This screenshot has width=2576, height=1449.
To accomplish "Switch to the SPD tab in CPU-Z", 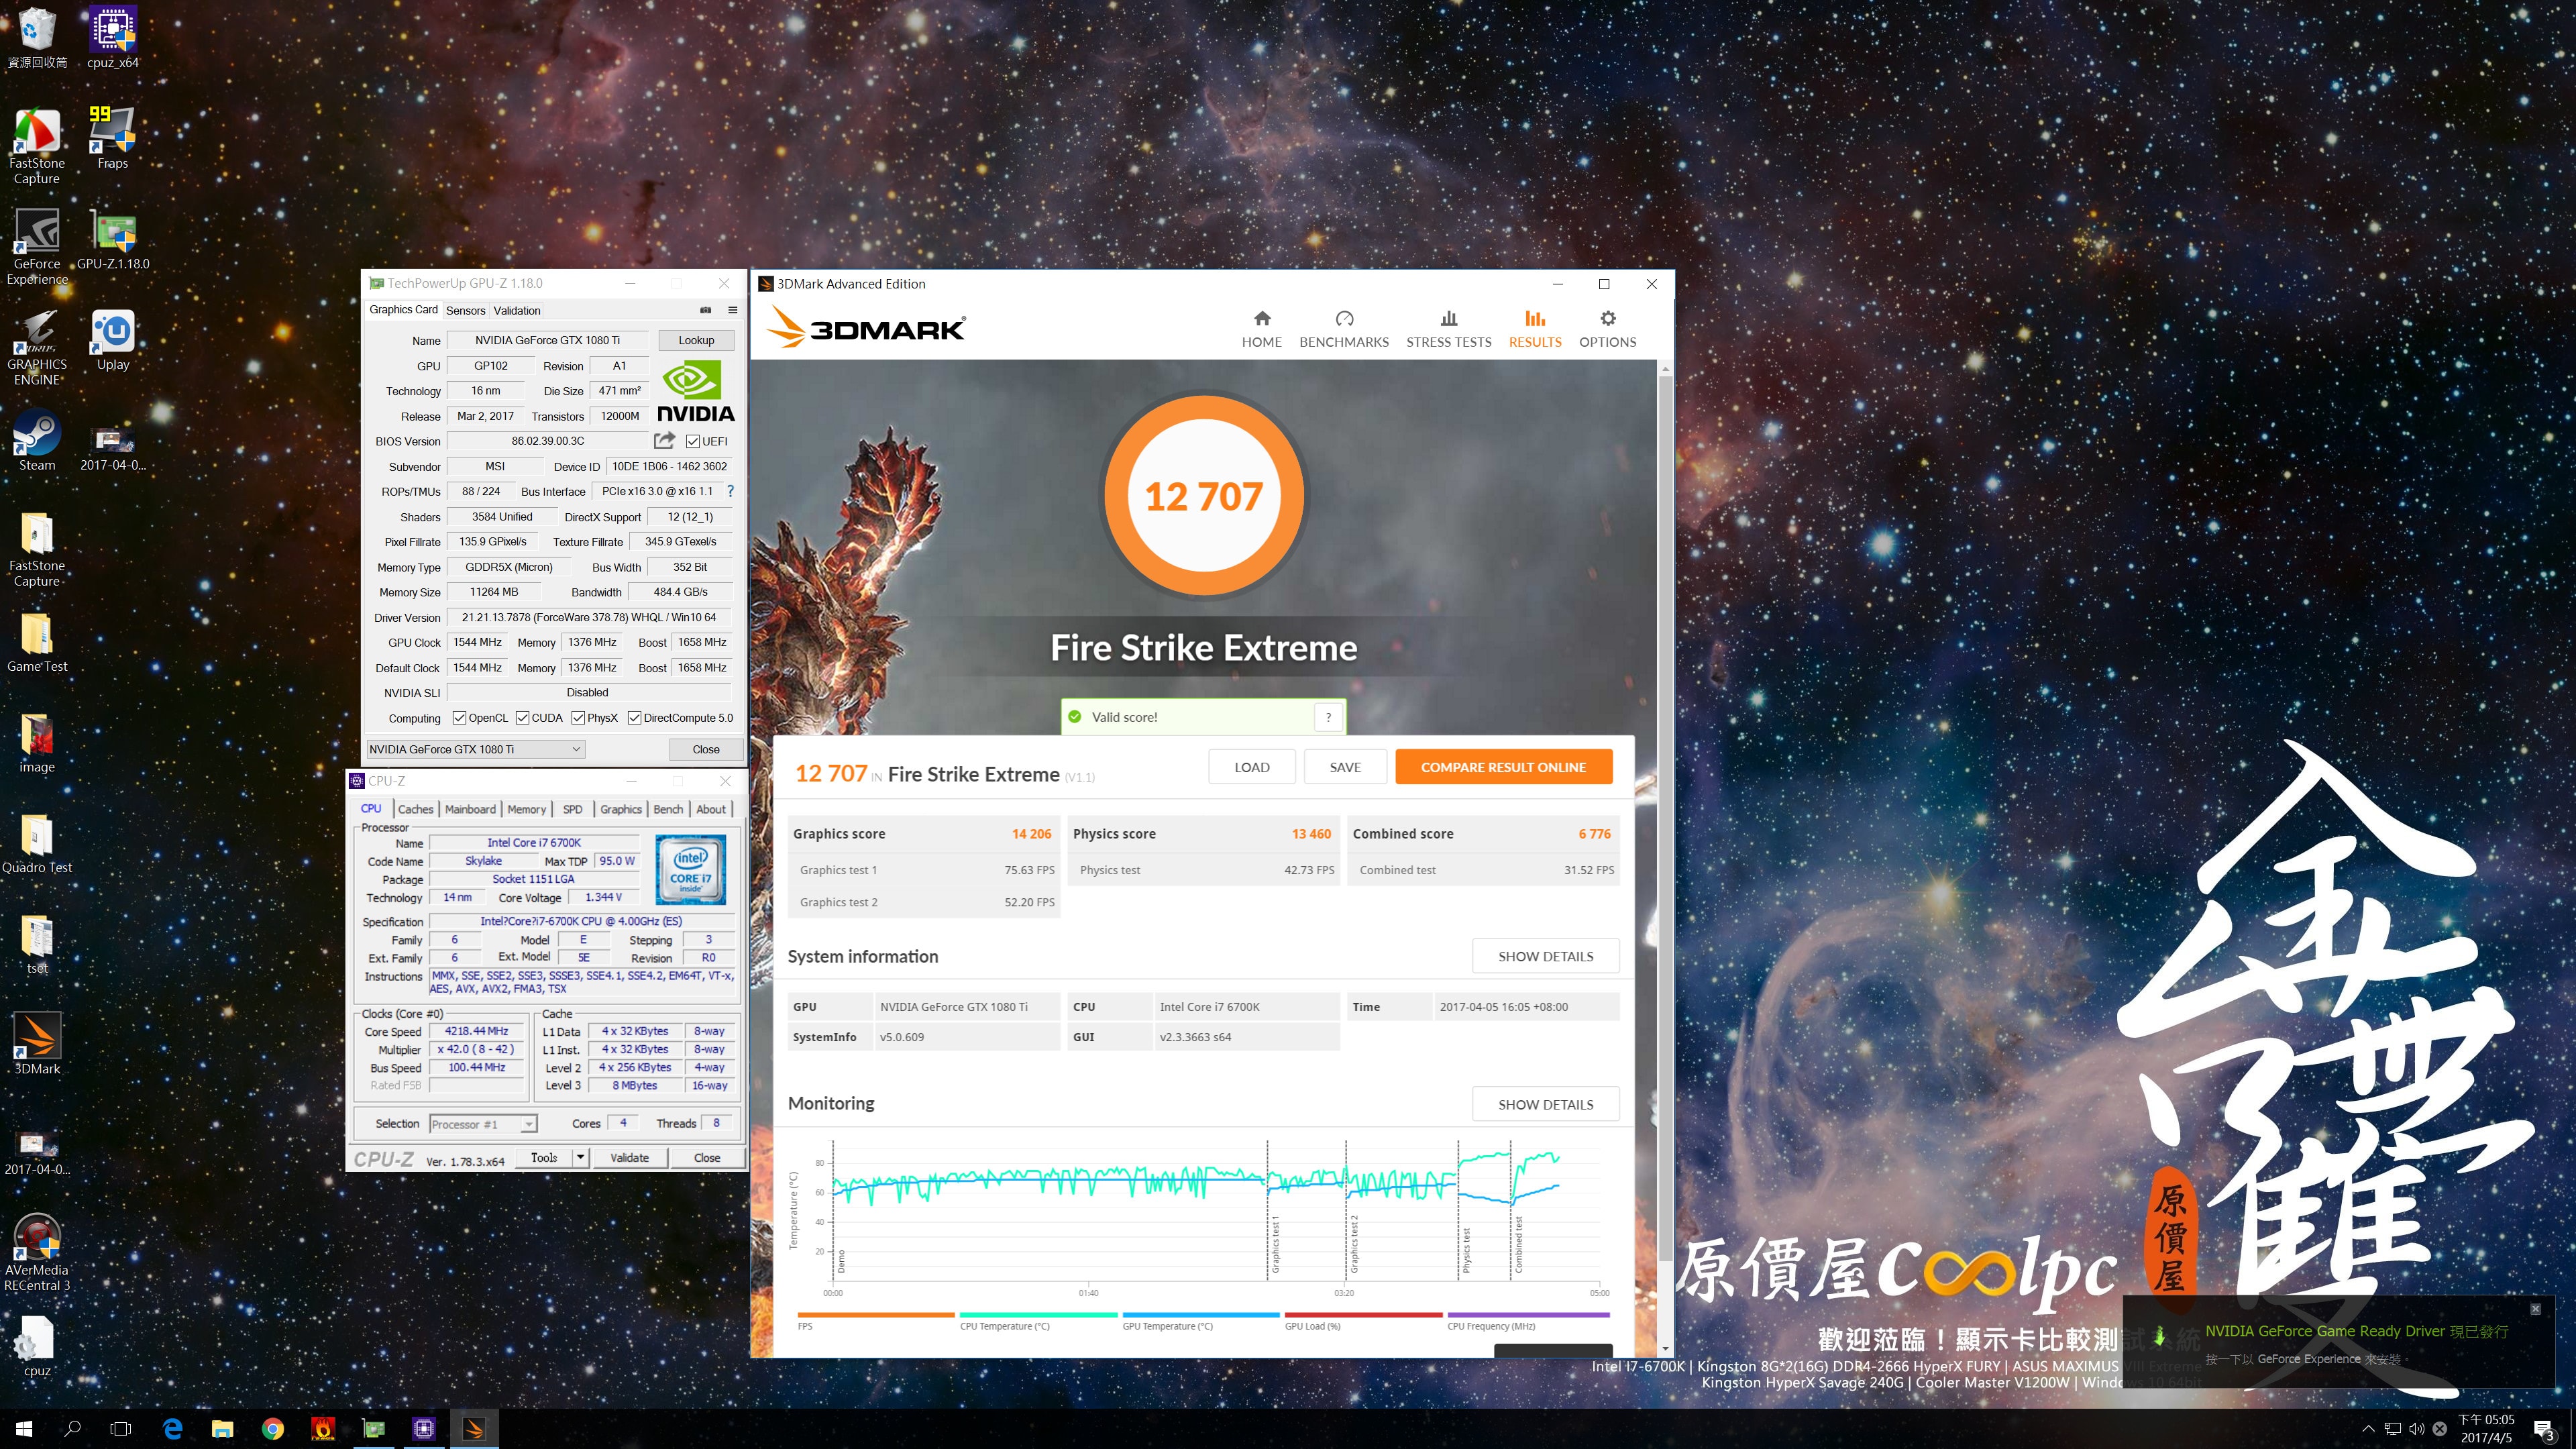I will (572, 809).
